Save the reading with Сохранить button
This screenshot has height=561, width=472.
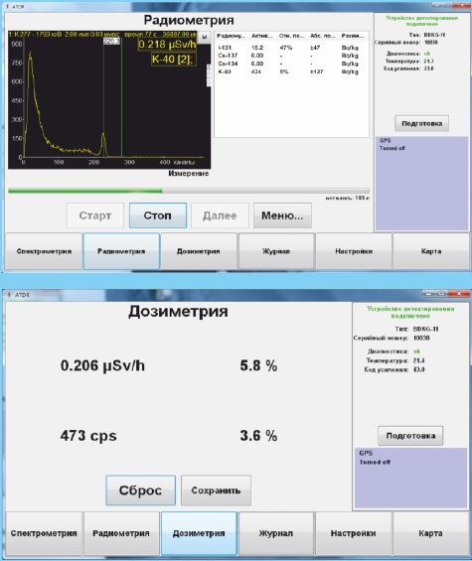click(216, 491)
